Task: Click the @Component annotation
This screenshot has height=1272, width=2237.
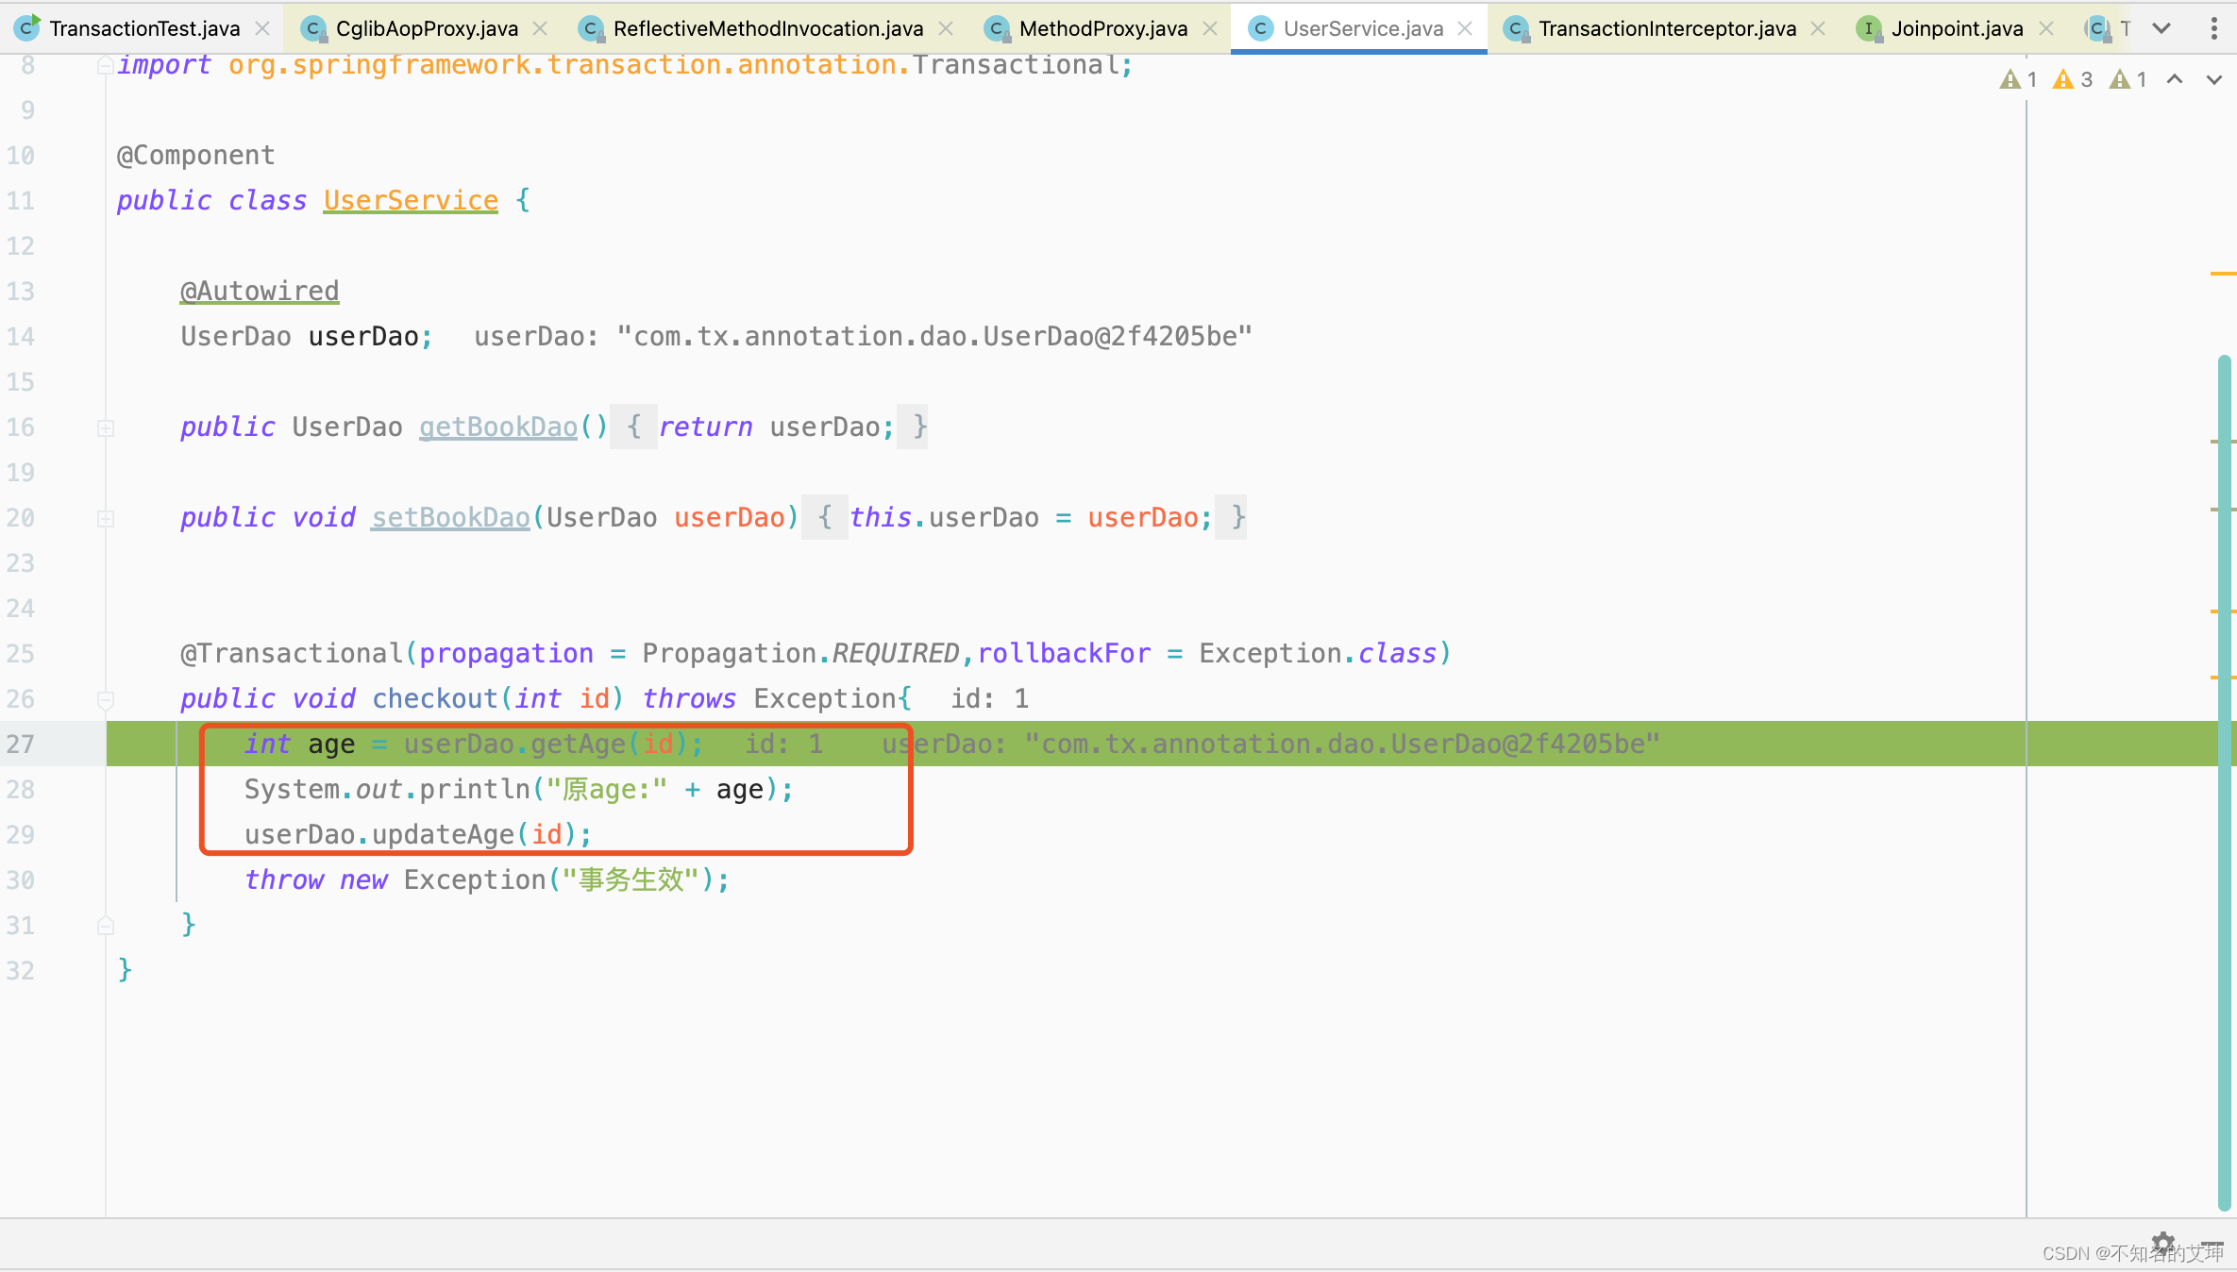Action: [x=195, y=155]
